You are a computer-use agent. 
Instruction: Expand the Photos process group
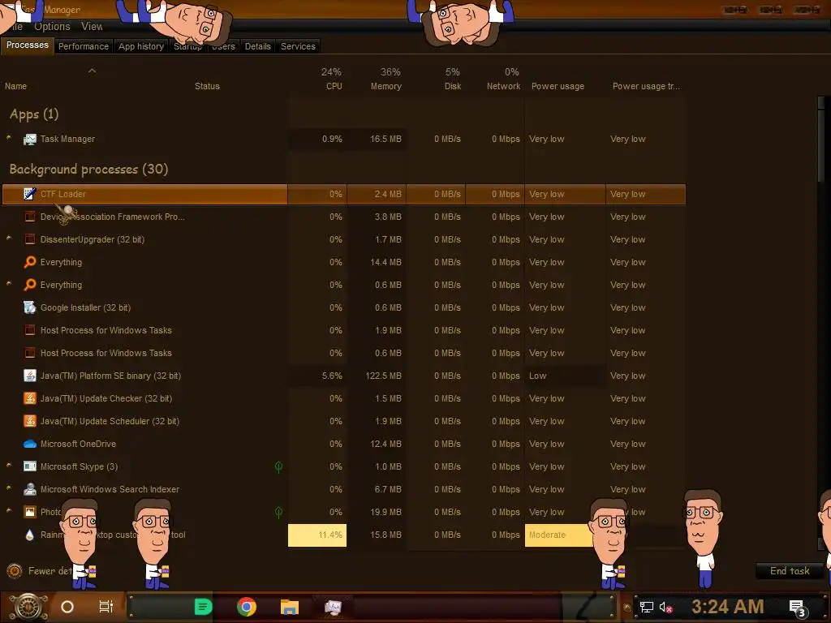[8, 511]
